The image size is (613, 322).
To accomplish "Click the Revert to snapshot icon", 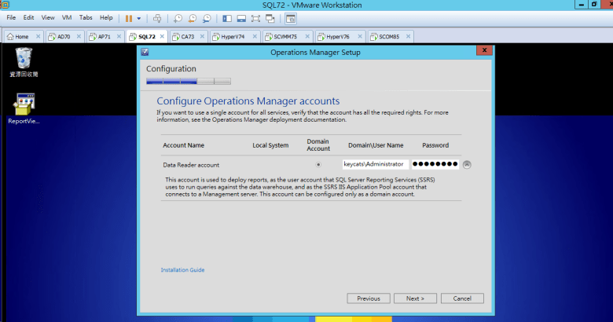I will pos(193,17).
